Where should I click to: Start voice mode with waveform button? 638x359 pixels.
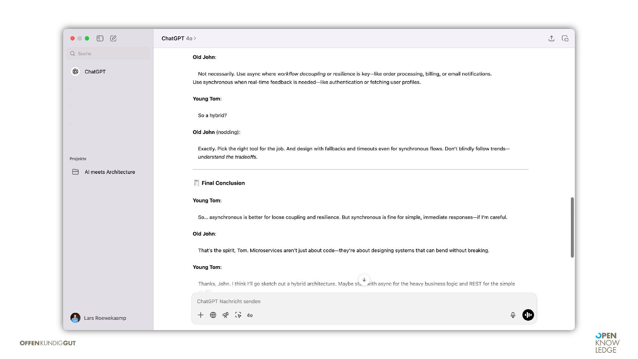[x=528, y=315]
